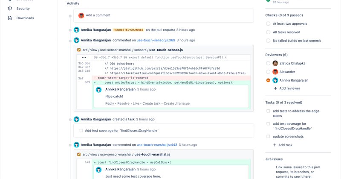Click Annika's avatar on the test coverage comment
Image resolution: width=341 pixels, height=179 pixels.
click(x=99, y=170)
